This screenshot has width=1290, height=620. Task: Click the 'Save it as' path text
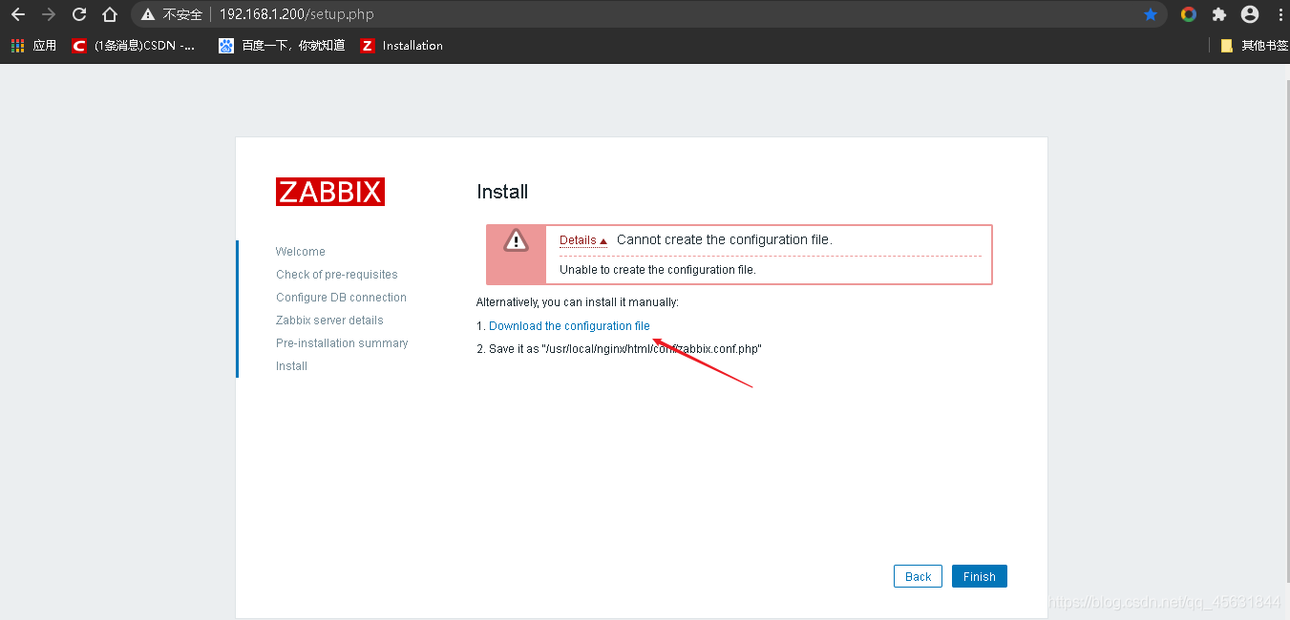pyautogui.click(x=619, y=349)
